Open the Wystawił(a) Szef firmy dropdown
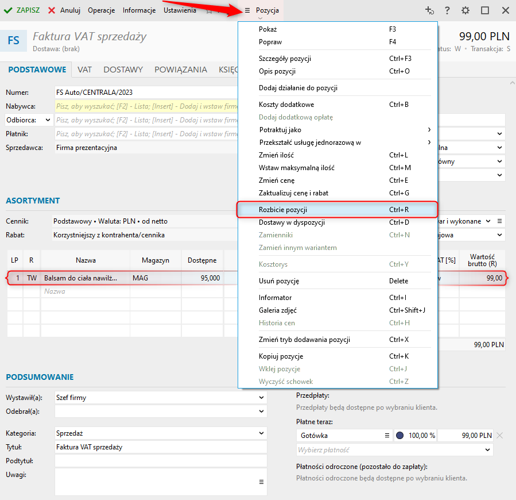 coord(262,397)
